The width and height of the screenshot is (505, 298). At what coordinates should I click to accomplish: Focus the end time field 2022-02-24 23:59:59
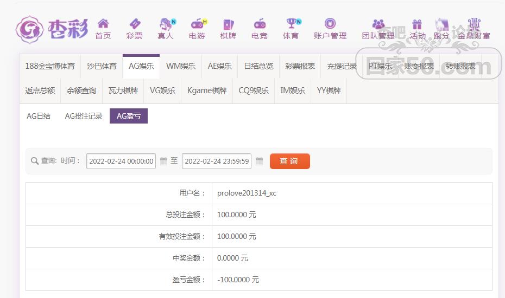point(217,161)
